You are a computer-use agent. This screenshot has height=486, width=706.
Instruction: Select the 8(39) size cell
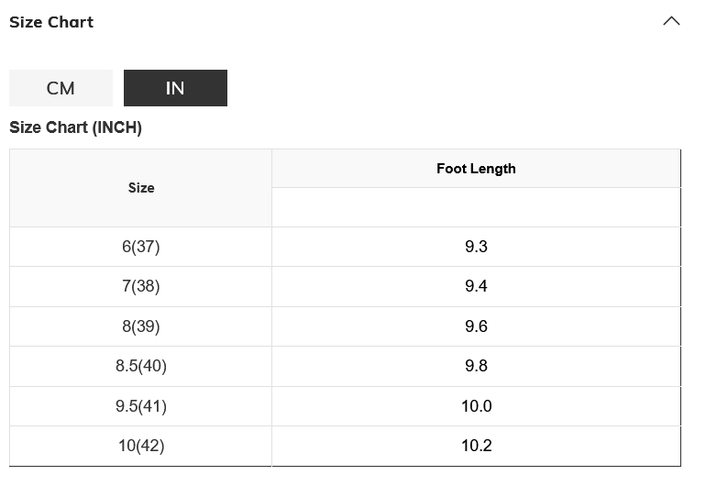(141, 326)
